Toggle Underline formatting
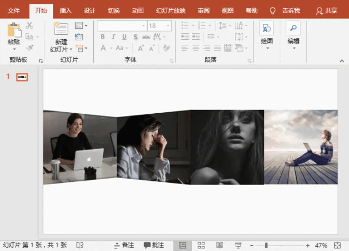 (124, 37)
